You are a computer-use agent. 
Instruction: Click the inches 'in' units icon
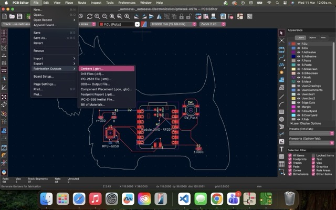4,55
